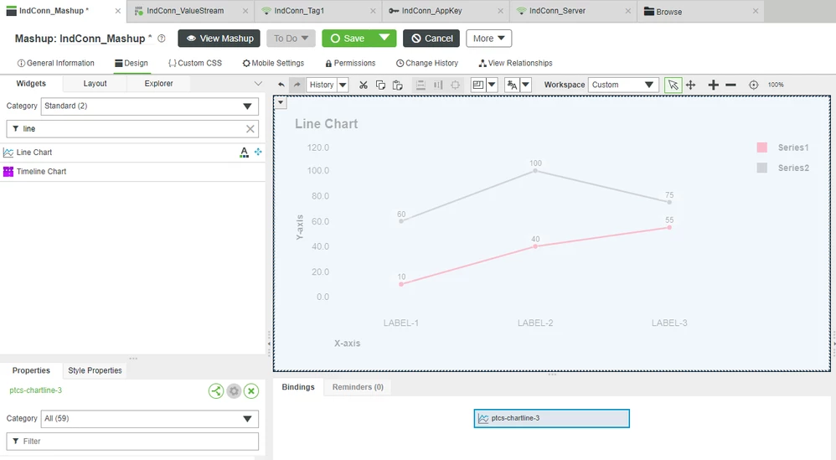Switch to the Layout panel tab
The height and width of the screenshot is (460, 836).
pos(95,84)
